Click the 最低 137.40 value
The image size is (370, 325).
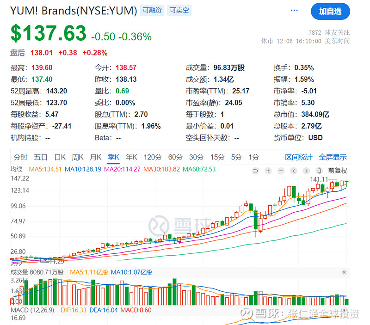tap(42, 79)
